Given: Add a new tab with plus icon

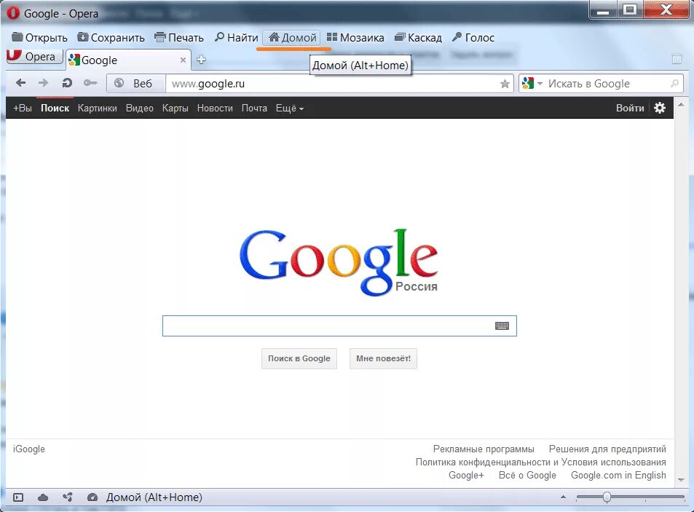Looking at the screenshot, I should point(202,59).
